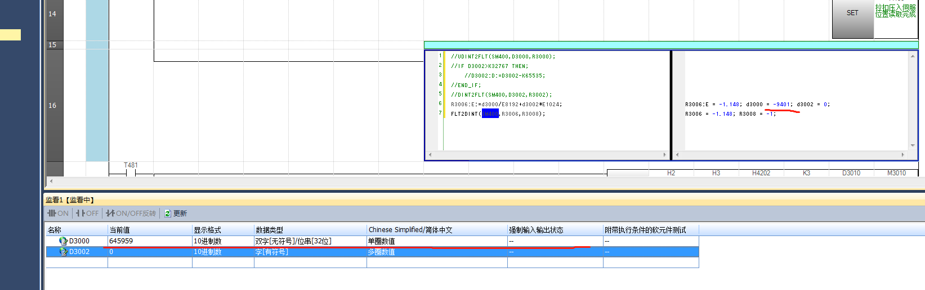Viewport: 925px width, 290px height.
Task: Click the SET instruction block
Action: (852, 13)
